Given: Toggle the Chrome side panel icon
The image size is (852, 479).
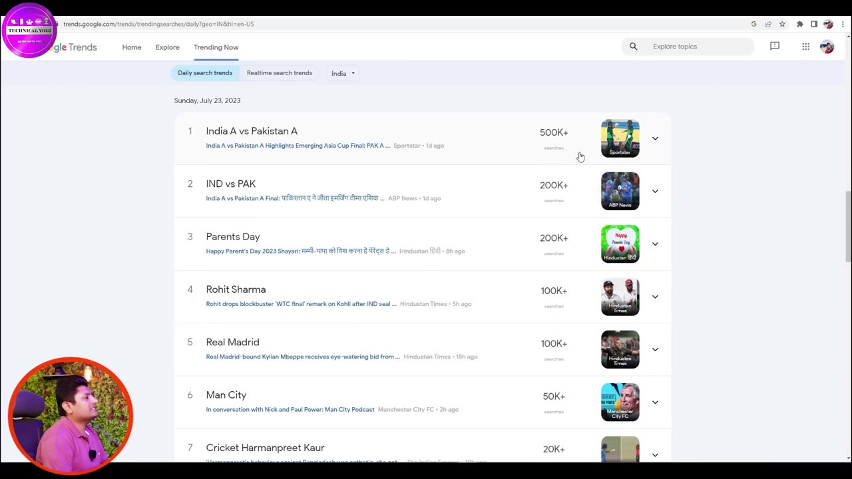Looking at the screenshot, I should click(813, 24).
